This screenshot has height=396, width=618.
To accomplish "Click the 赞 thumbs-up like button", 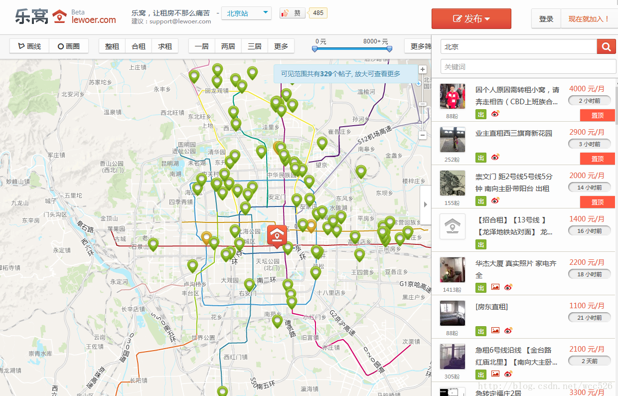I will tap(293, 13).
